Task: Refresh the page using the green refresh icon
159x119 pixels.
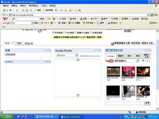Action: tap(27, 10)
